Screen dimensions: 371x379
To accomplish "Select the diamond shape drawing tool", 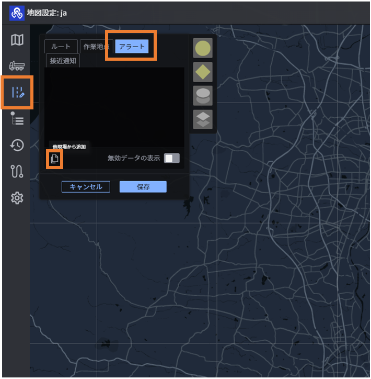I will tap(203, 72).
